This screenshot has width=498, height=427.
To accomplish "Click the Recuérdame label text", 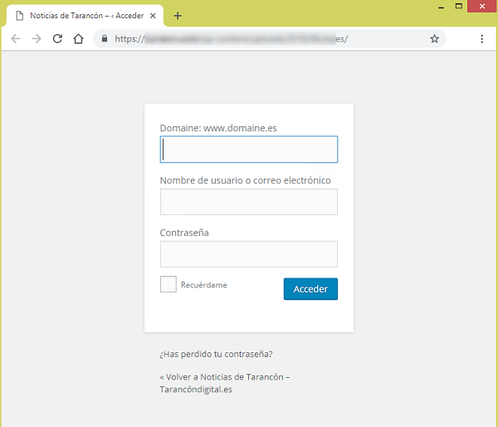I will 203,285.
